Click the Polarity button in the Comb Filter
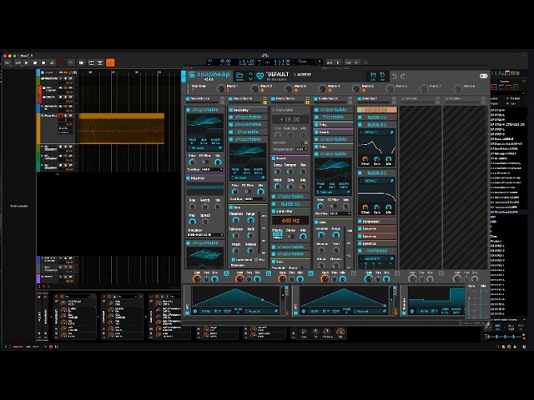This screenshot has height=400, width=534. pos(278,234)
